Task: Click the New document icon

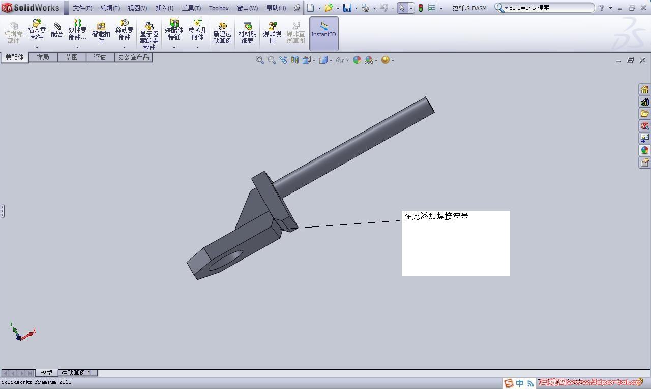Action: 310,8
